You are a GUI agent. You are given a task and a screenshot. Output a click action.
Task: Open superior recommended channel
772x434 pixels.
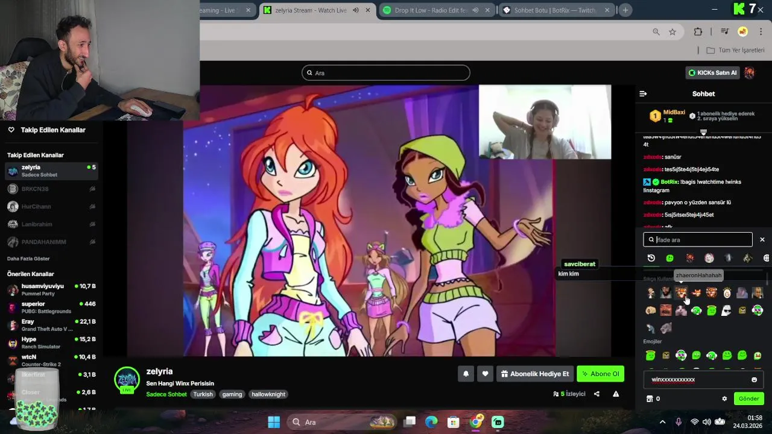[x=51, y=307]
